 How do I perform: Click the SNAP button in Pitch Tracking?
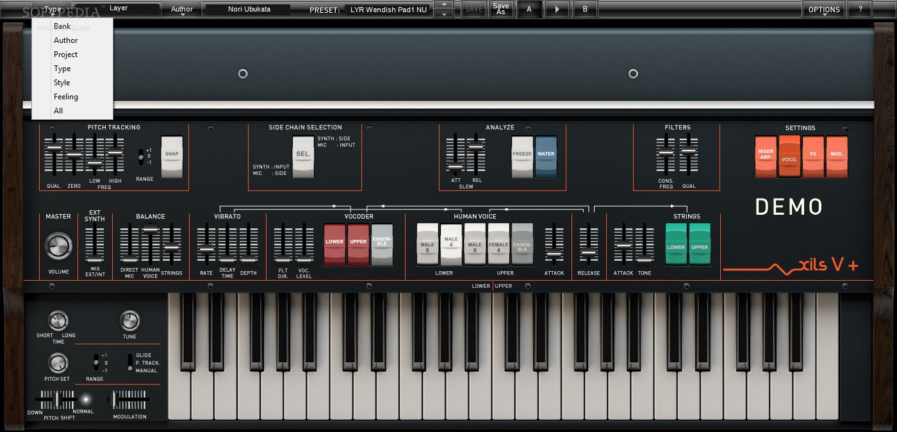[x=172, y=156]
